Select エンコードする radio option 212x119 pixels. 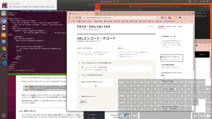(x=82, y=67)
